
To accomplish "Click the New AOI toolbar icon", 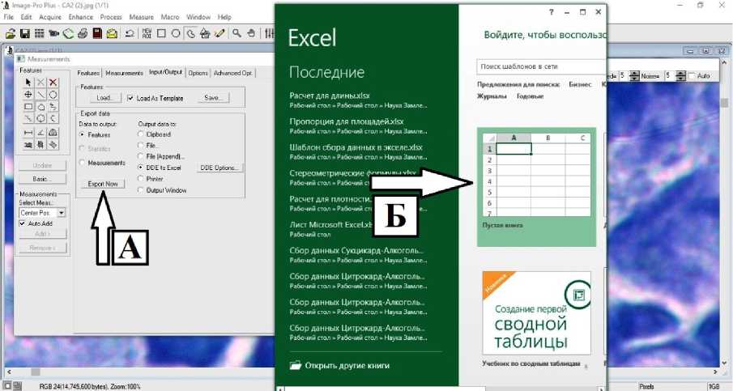I will point(147,33).
